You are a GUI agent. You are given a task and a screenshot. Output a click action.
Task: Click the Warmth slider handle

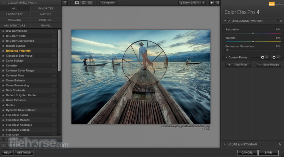pos(253,42)
